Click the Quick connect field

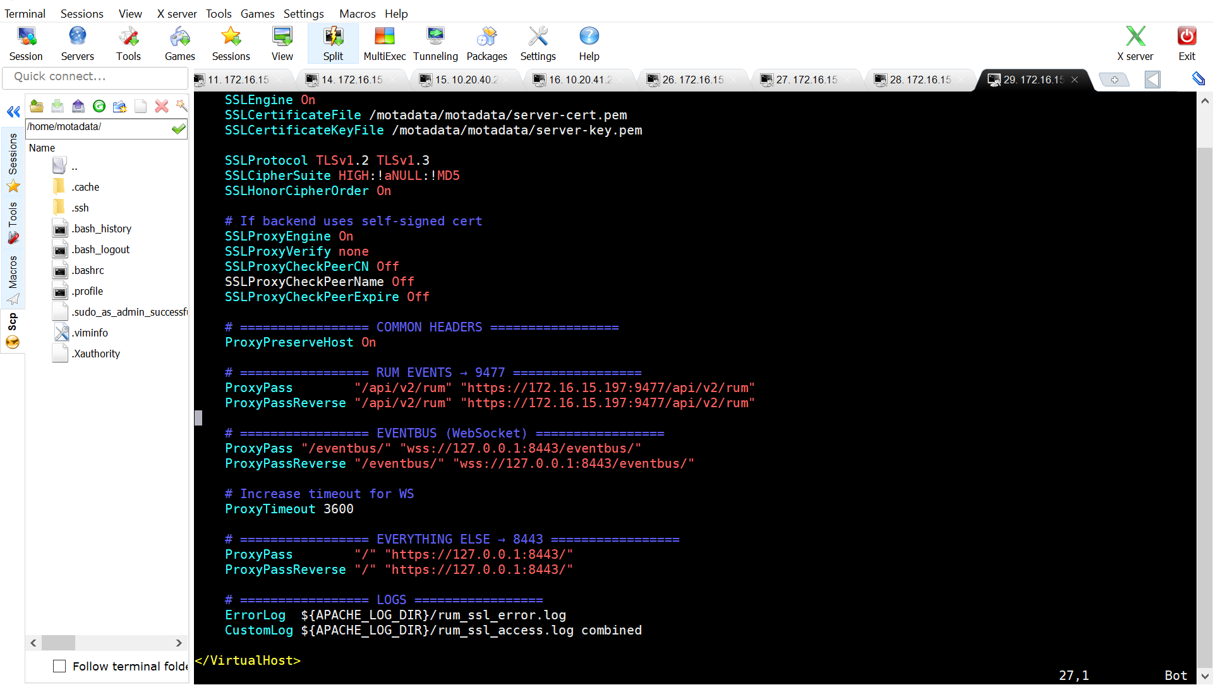tap(95, 76)
